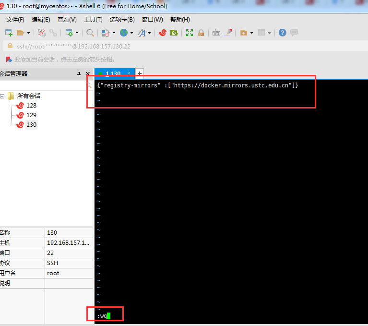Open the 查看(V) menu

pos(67,20)
